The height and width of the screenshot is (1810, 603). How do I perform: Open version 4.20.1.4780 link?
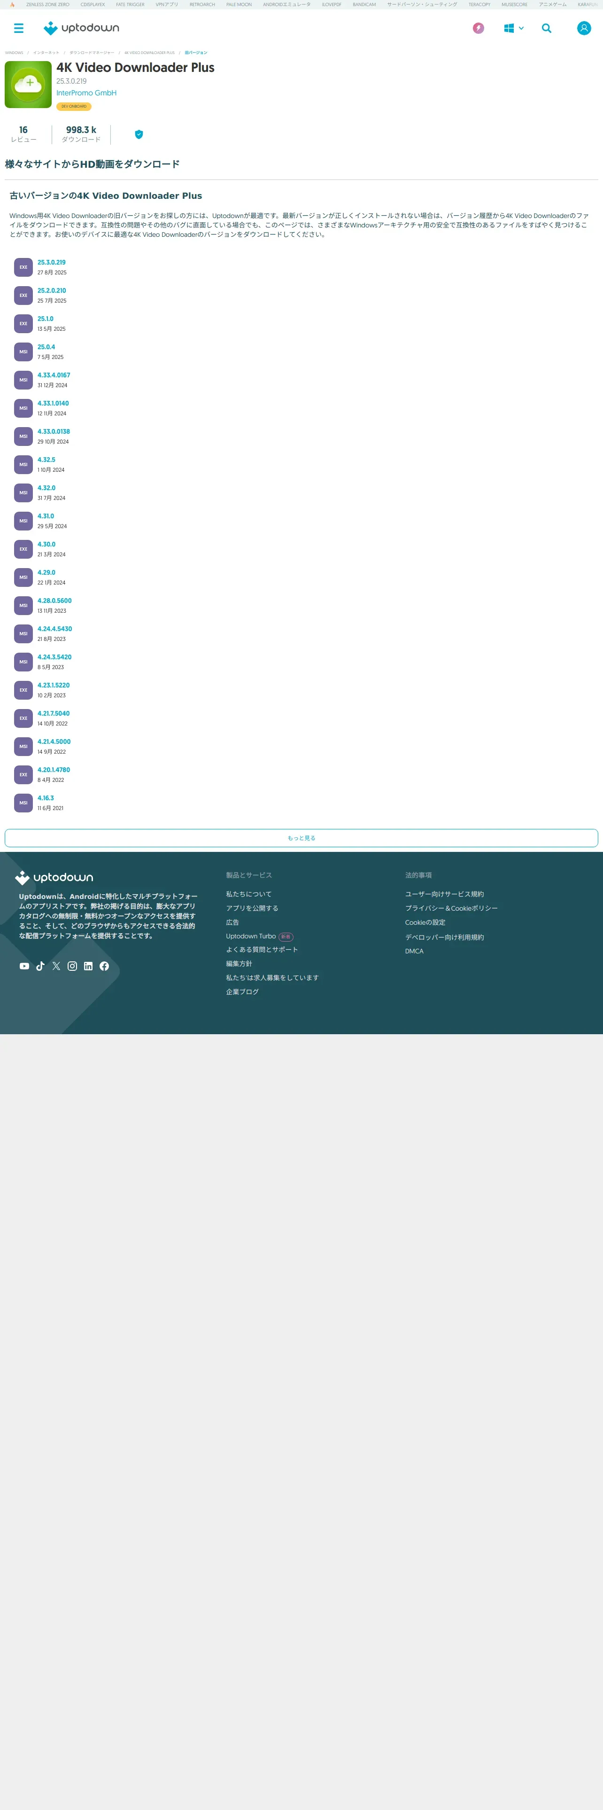pos(54,769)
